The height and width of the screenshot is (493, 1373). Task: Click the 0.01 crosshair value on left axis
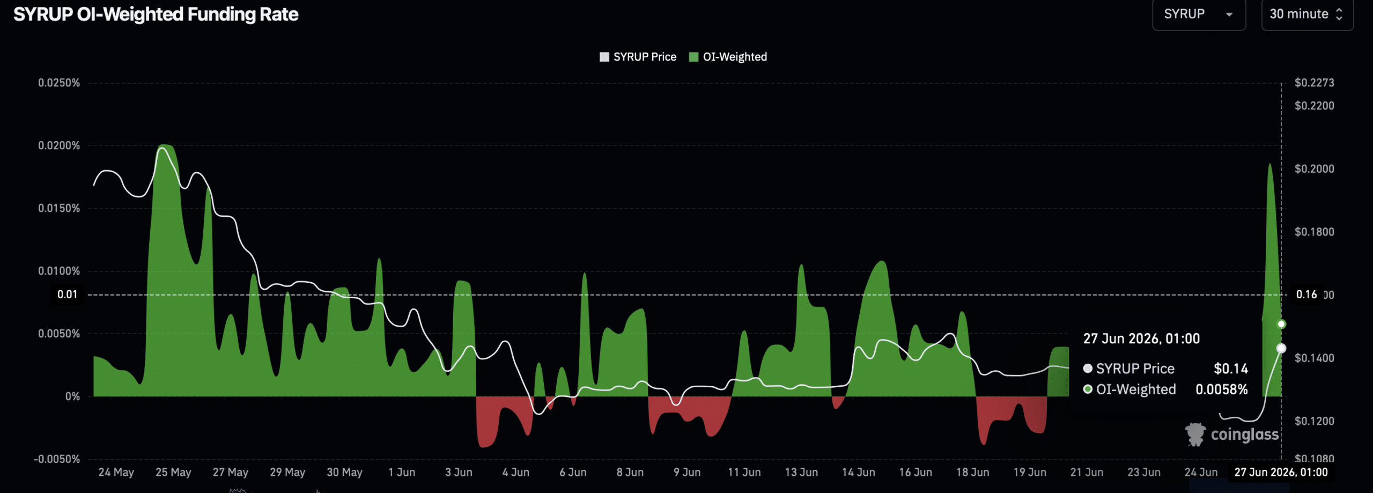point(68,295)
